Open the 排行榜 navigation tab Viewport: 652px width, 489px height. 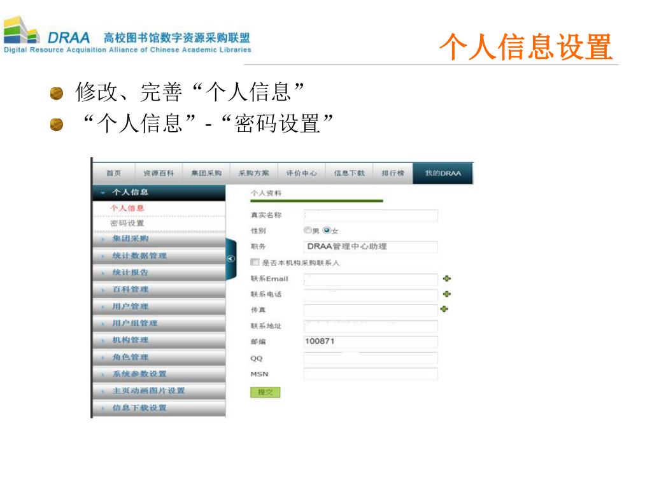(392, 173)
